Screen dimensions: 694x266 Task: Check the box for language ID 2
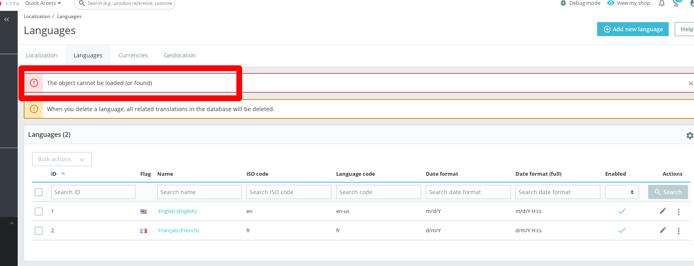click(x=39, y=231)
